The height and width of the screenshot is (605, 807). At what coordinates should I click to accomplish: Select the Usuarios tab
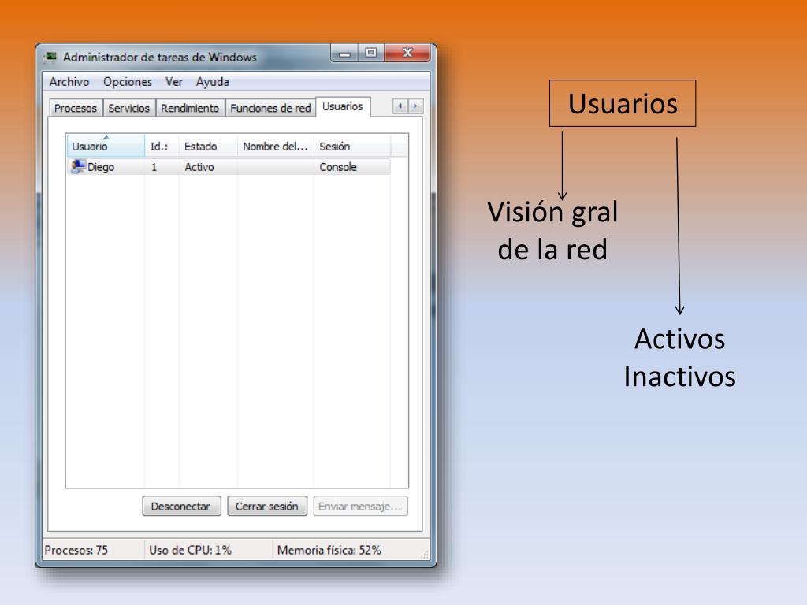tap(343, 106)
